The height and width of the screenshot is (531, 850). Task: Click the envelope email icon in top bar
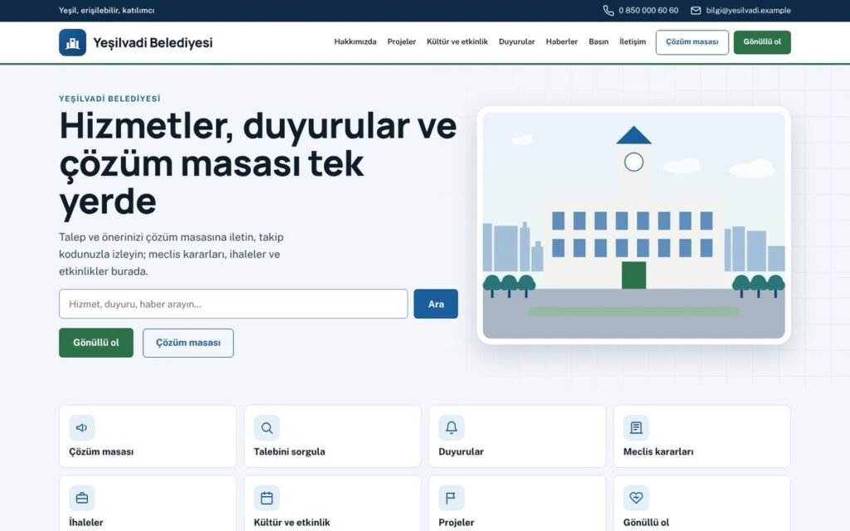tap(696, 10)
